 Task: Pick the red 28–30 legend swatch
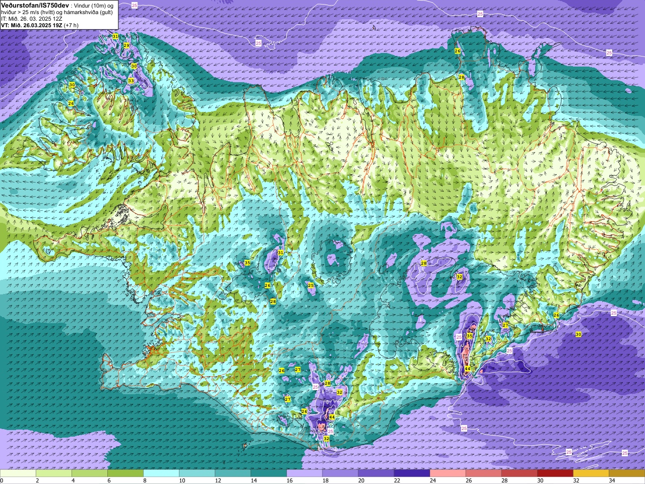[519, 473]
